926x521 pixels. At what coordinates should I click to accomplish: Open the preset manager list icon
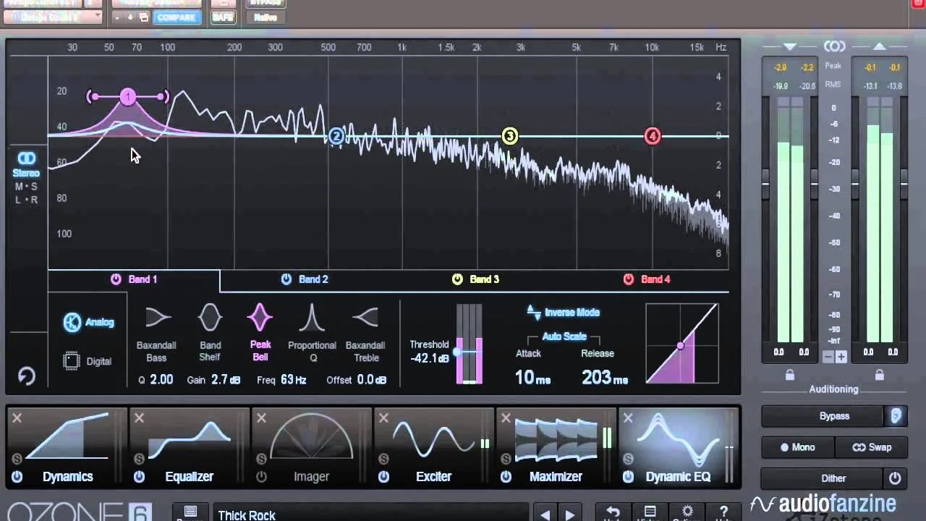coord(190,514)
